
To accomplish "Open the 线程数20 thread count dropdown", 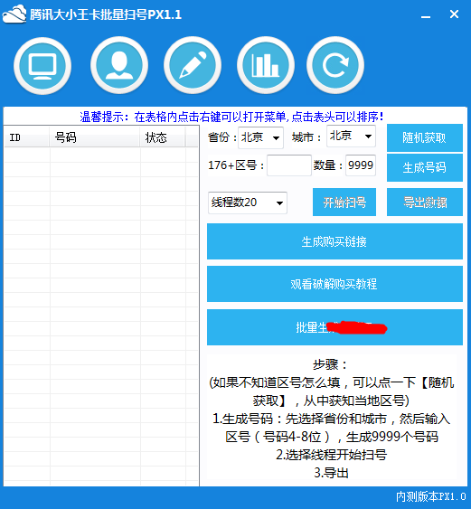I will click(248, 203).
